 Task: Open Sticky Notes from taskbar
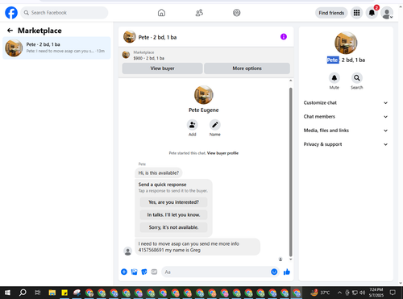[x=64, y=293]
